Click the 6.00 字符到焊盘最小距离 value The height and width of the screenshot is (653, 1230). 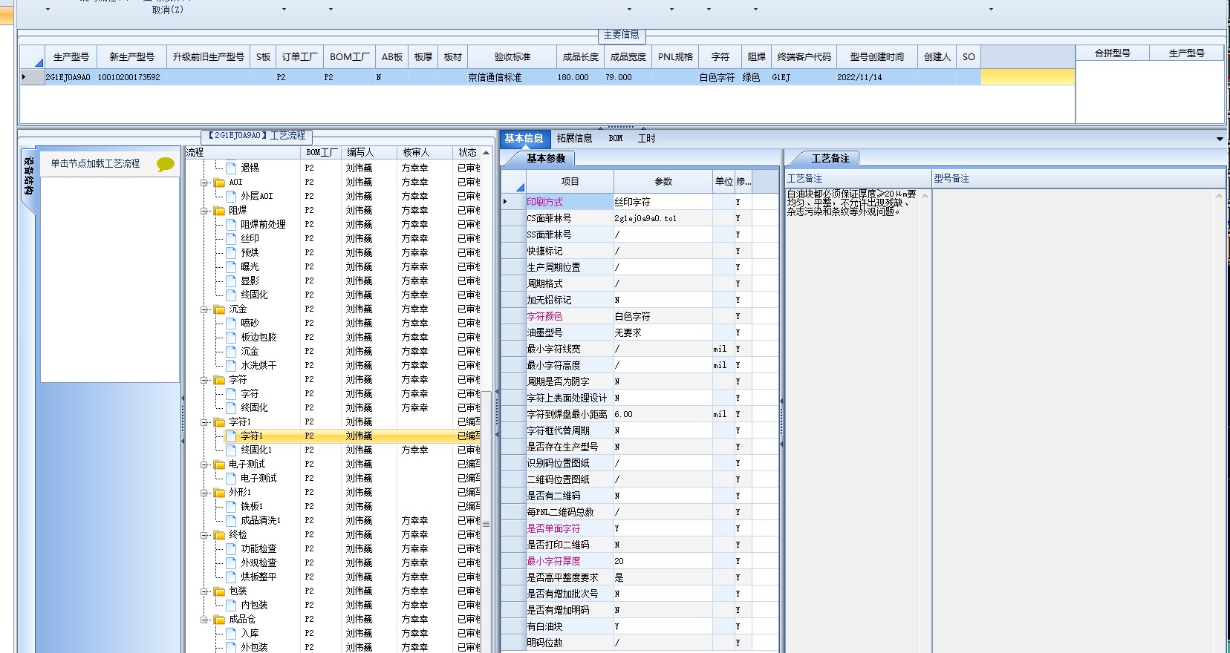(663, 414)
